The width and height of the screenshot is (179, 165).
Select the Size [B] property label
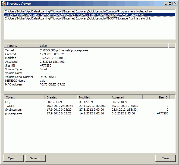10,65
